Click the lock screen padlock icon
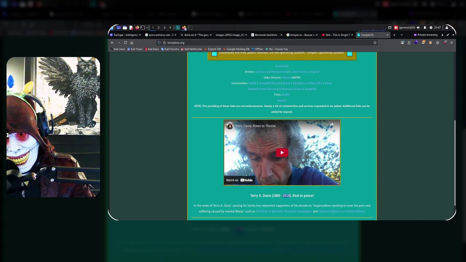Viewport: 466px width, 262px height. pos(447,28)
